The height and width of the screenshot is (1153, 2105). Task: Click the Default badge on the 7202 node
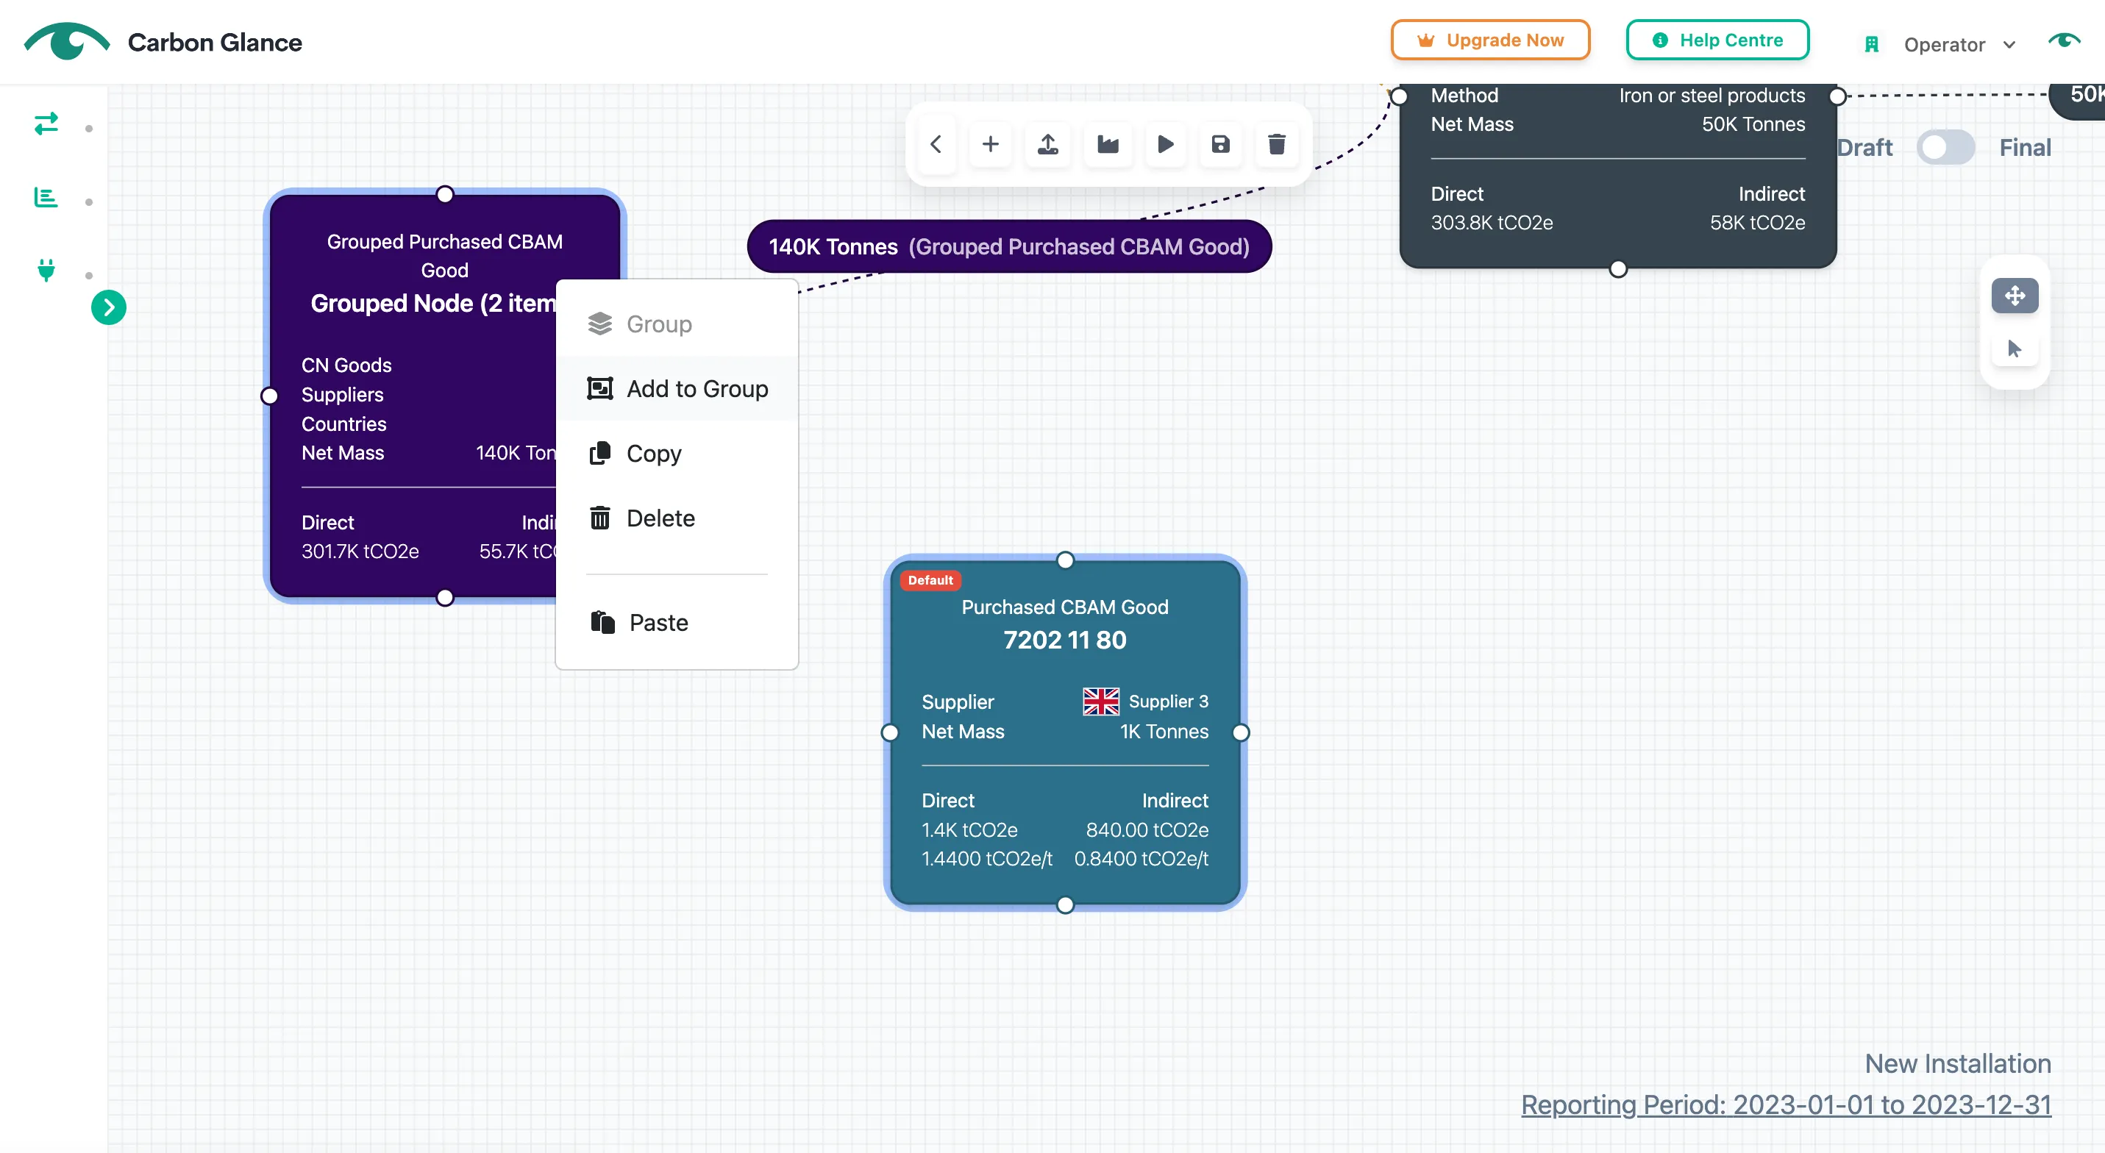pos(930,580)
